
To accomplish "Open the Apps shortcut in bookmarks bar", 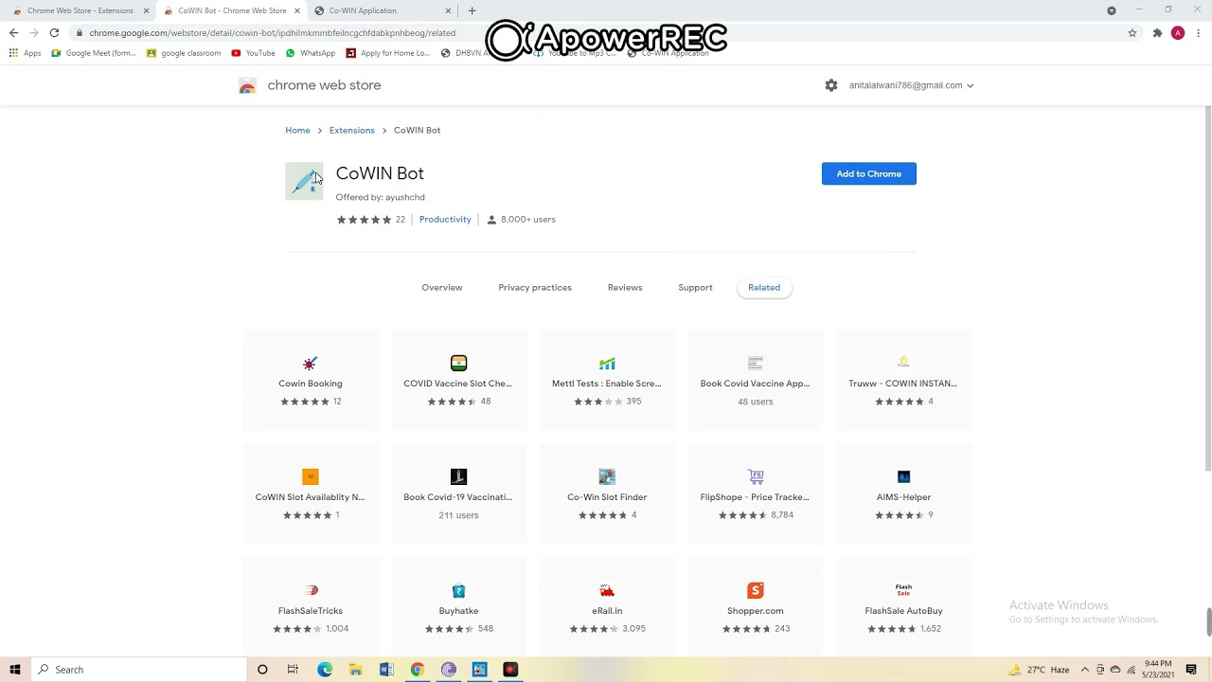I will pos(25,53).
